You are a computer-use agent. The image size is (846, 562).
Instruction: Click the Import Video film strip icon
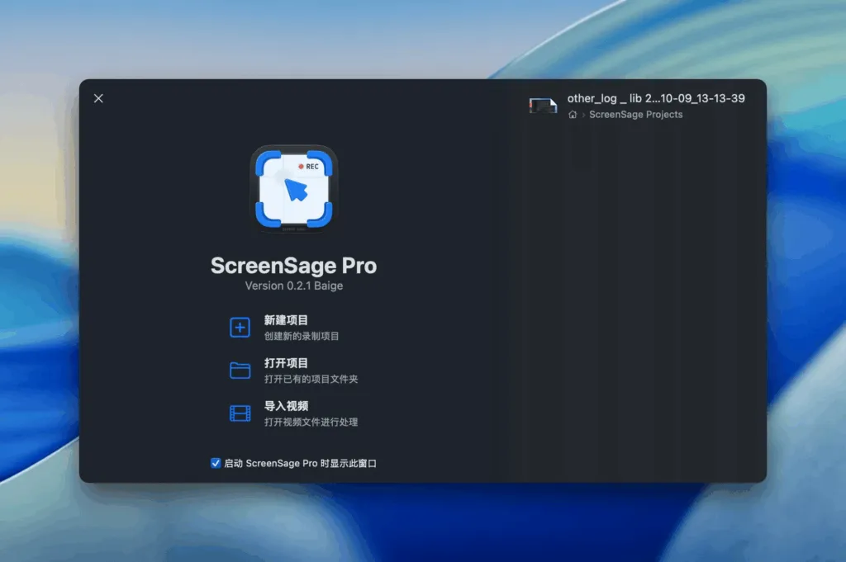tap(240, 413)
